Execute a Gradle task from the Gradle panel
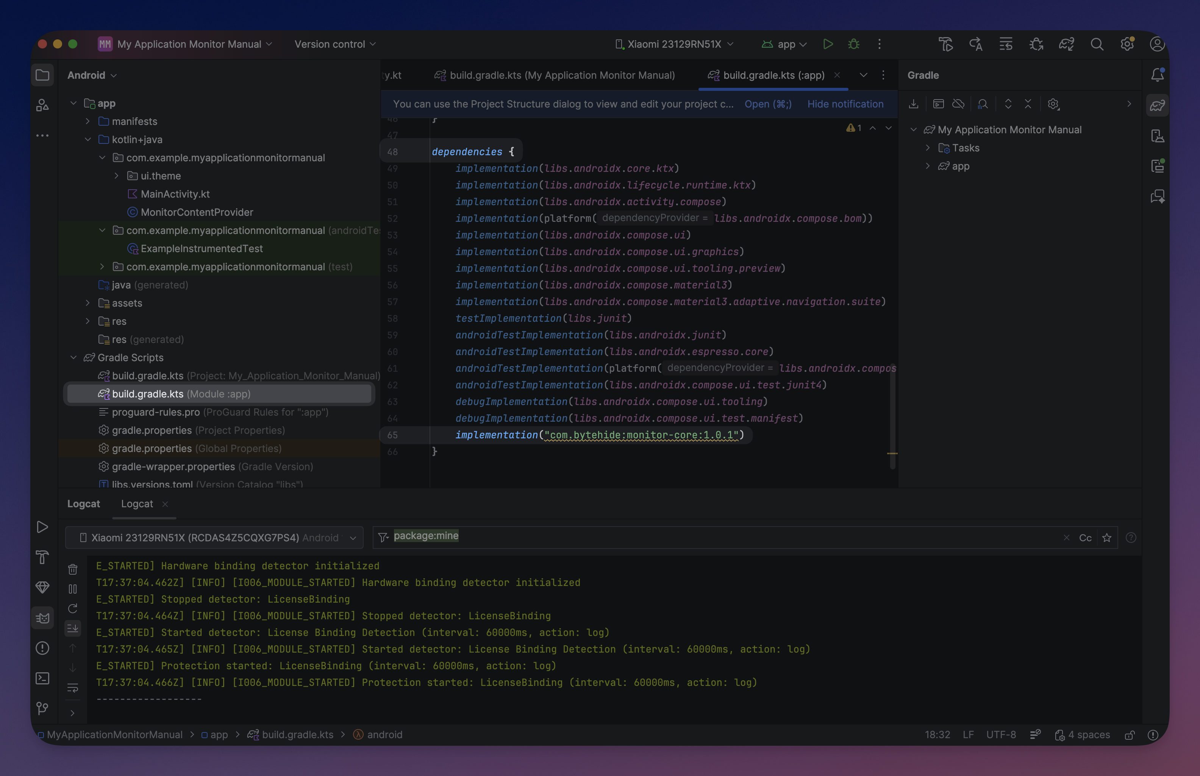1200x776 pixels. point(939,104)
